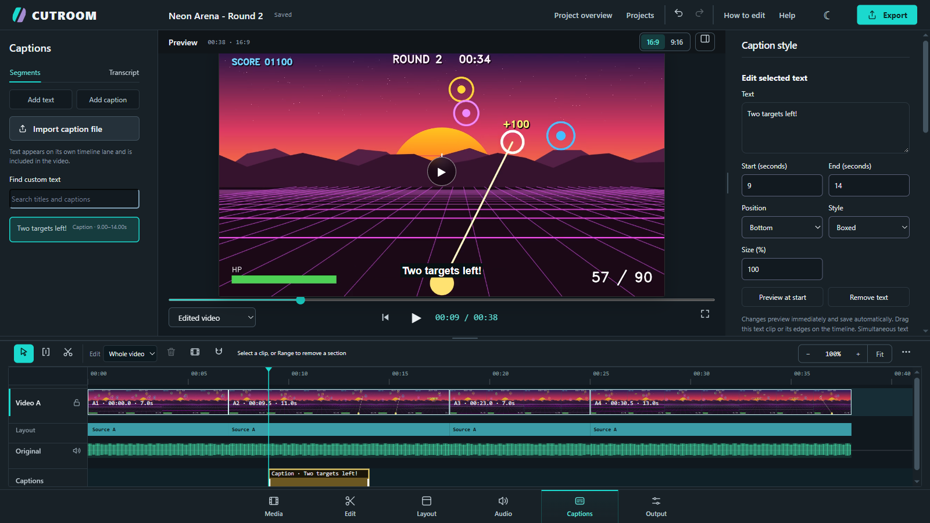Click the Export button
The height and width of the screenshot is (523, 930).
tap(887, 15)
